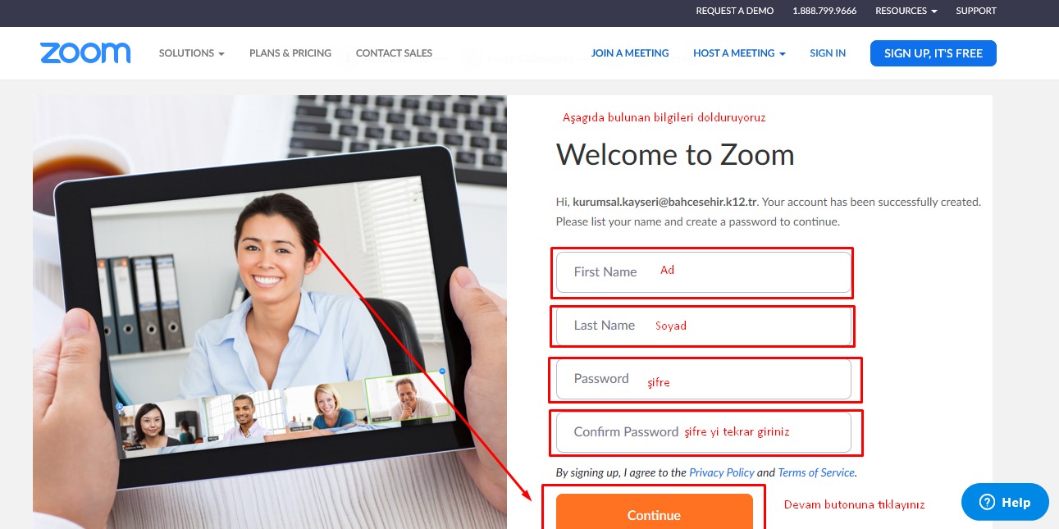Select the Confirm Password field
The height and width of the screenshot is (529, 1059).
click(x=704, y=432)
